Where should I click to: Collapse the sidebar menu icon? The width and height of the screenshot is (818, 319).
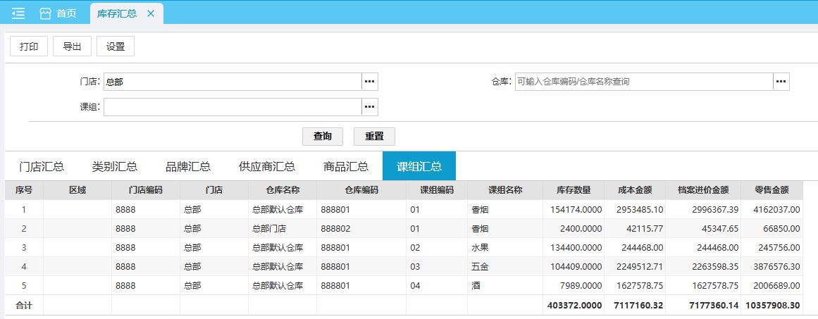[18, 13]
